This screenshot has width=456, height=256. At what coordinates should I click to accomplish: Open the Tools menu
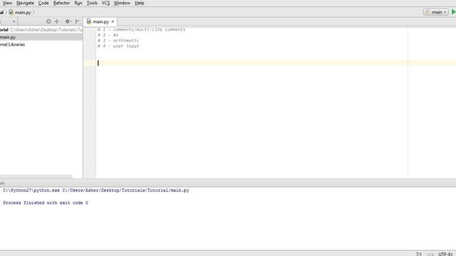[x=92, y=3]
